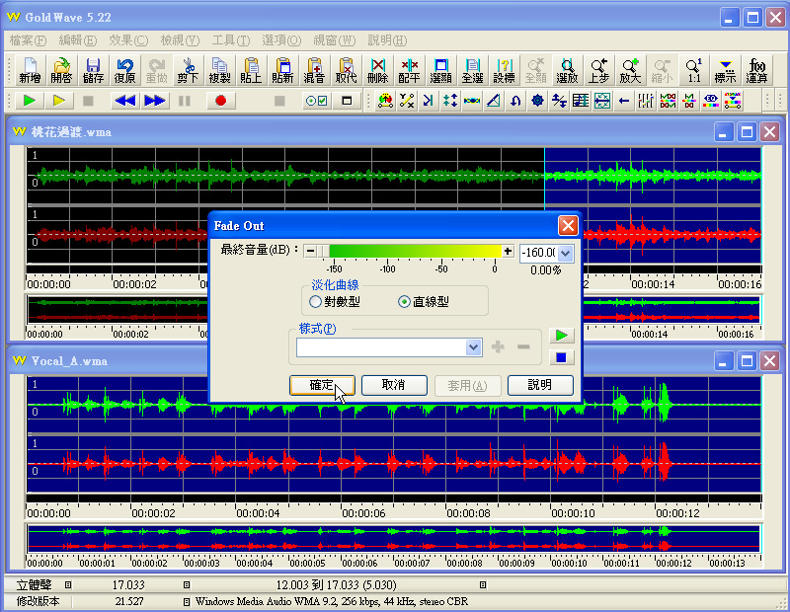Click the 修改版本 status bar label
The width and height of the screenshot is (790, 612).
pyautogui.click(x=38, y=601)
